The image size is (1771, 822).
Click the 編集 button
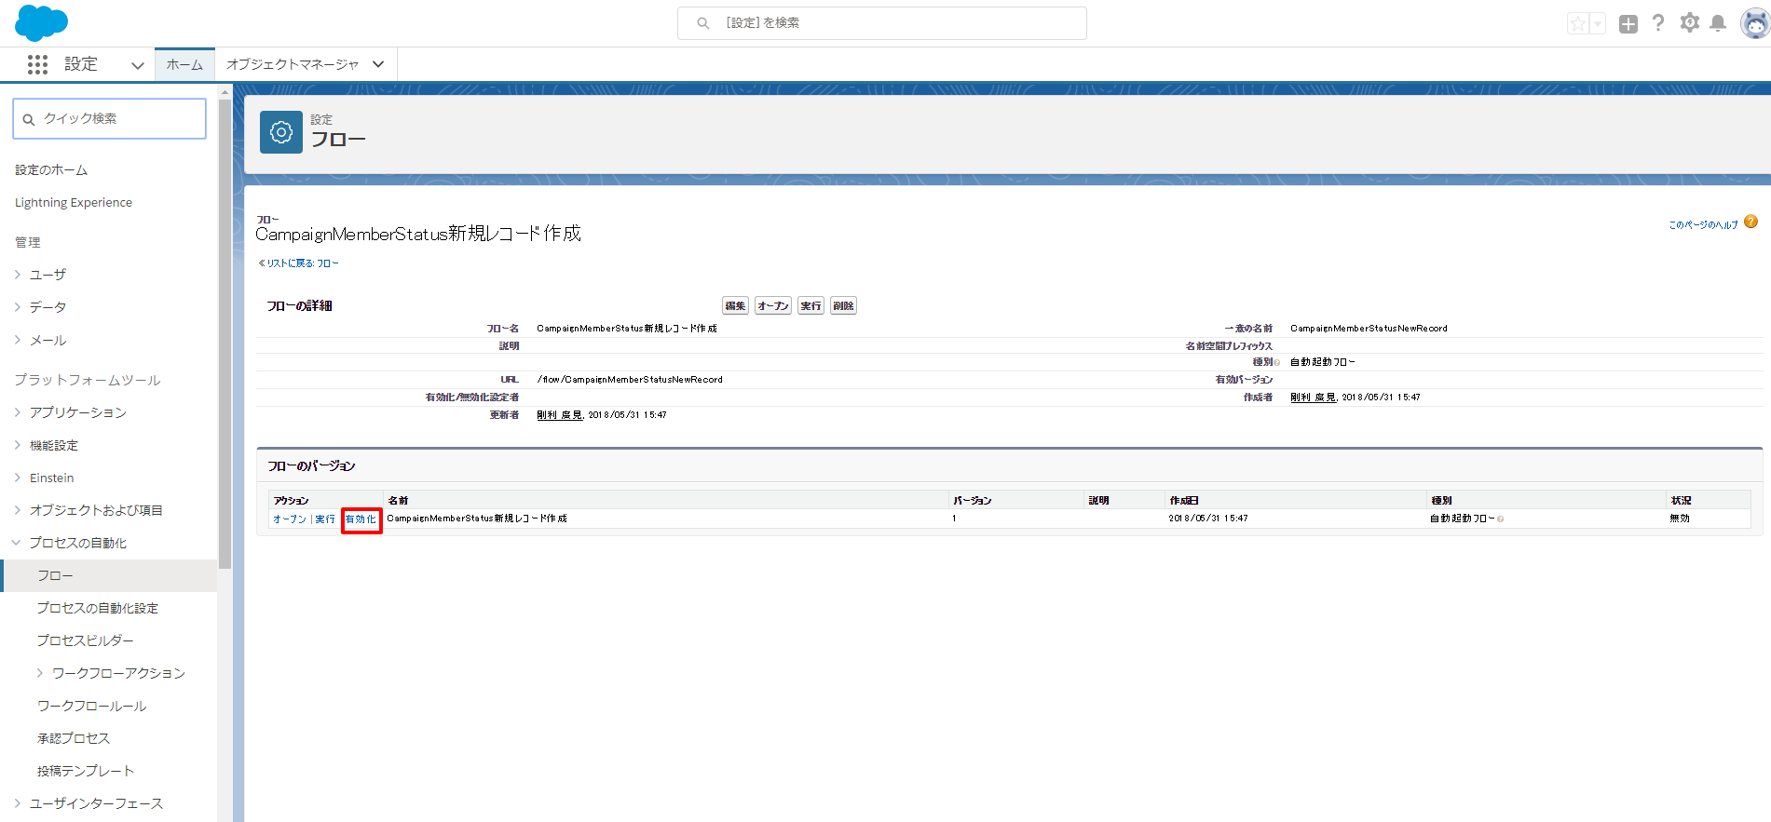click(735, 306)
